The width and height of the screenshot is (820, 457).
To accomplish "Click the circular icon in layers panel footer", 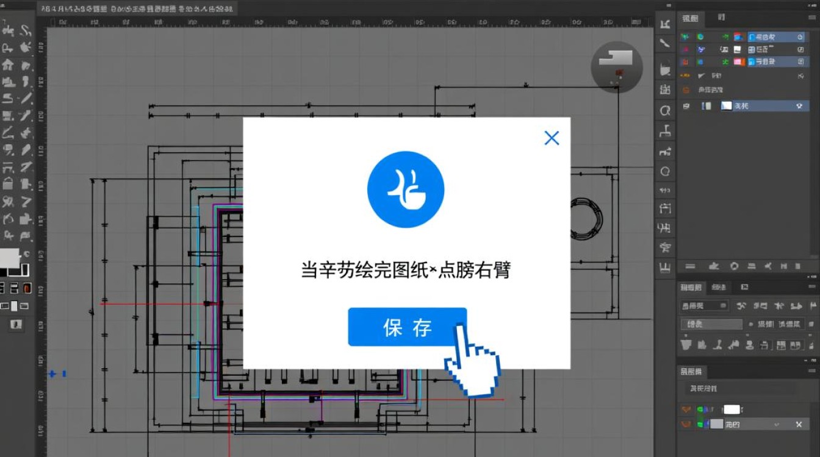I will coord(735,266).
